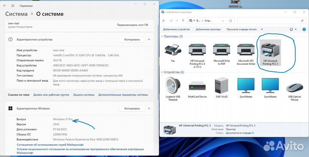Open the desktop shortcut icon at top
The width and height of the screenshot is (309, 157).
tap(236, 4)
